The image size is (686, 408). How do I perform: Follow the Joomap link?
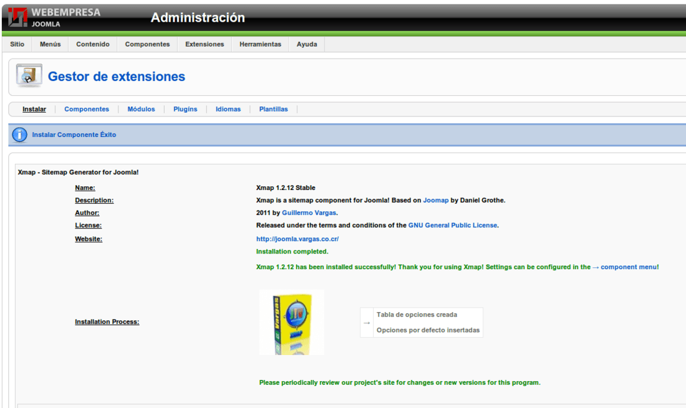point(436,200)
